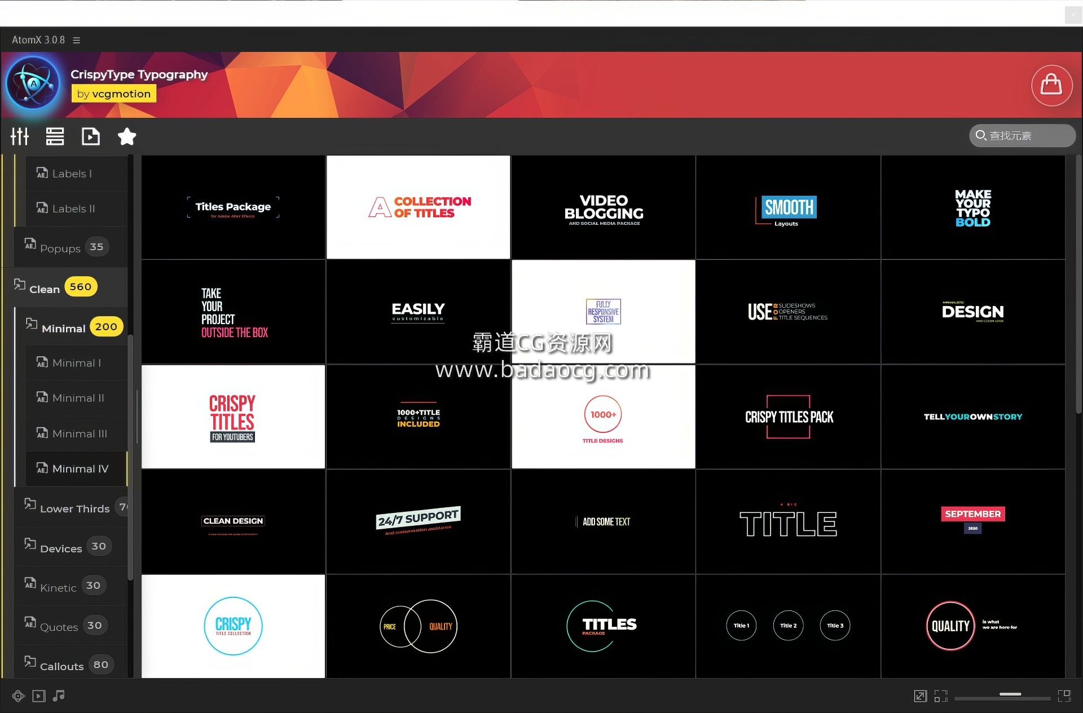Image resolution: width=1083 pixels, height=713 pixels.
Task: Click the resize arrow box icon
Action: pyautogui.click(x=920, y=696)
